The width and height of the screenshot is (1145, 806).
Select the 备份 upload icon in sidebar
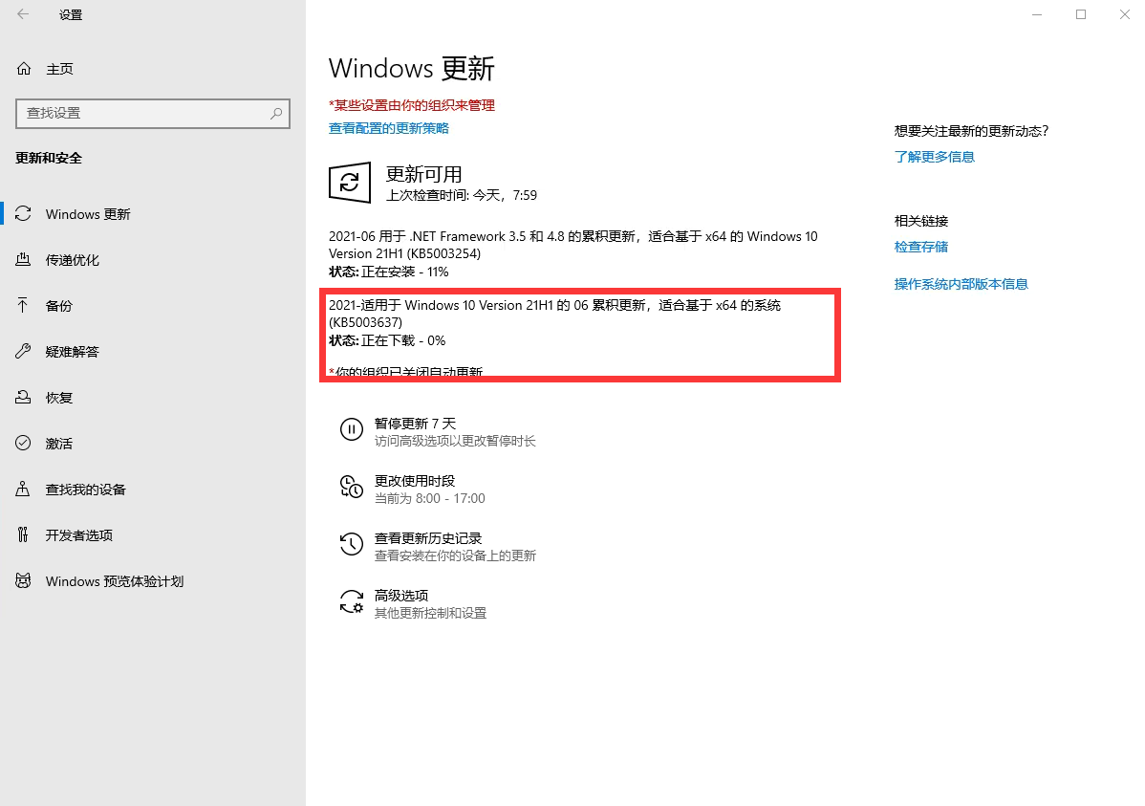pos(24,305)
